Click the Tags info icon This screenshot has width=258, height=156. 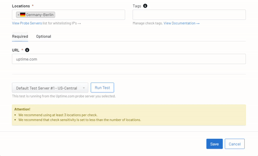[x=145, y=6]
